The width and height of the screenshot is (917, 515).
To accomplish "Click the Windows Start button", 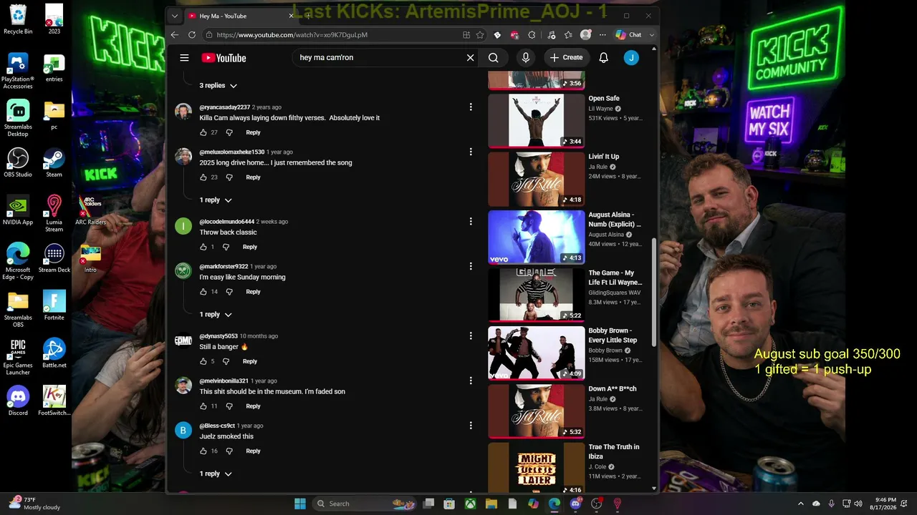I will [300, 504].
